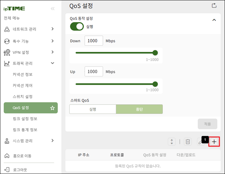Click the Down speed slider handle
The image size is (225, 174).
[155, 53]
